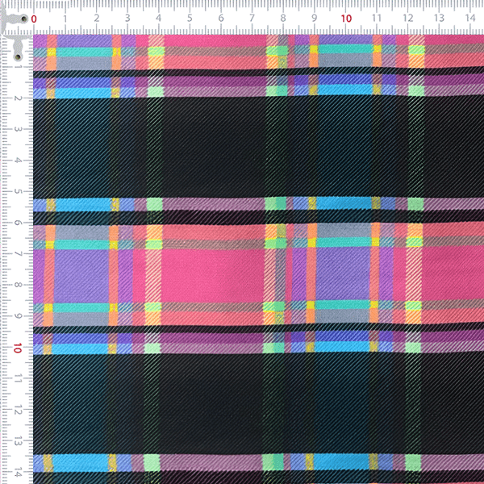The image size is (484, 484).
Task: Click the number 9 on the left ruler
Action: 18,316
